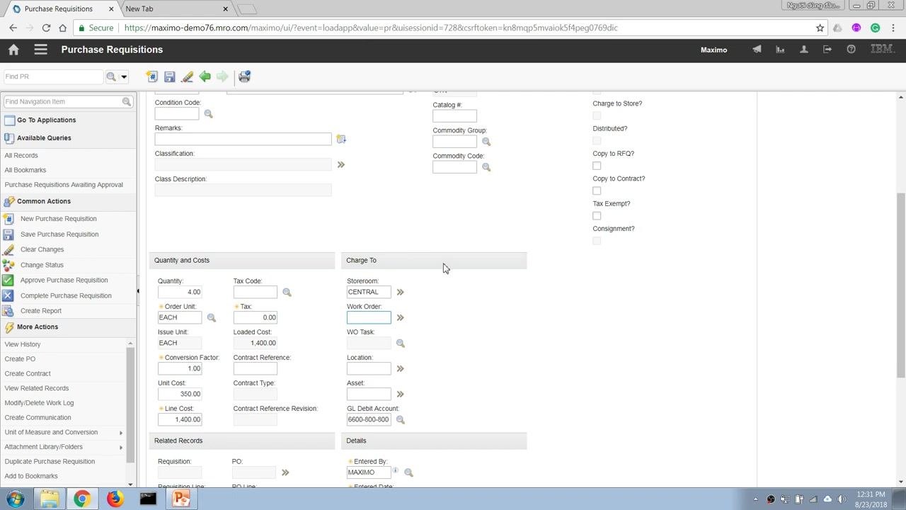
Task: Click the Find Navigation Item search box
Action: (63, 101)
